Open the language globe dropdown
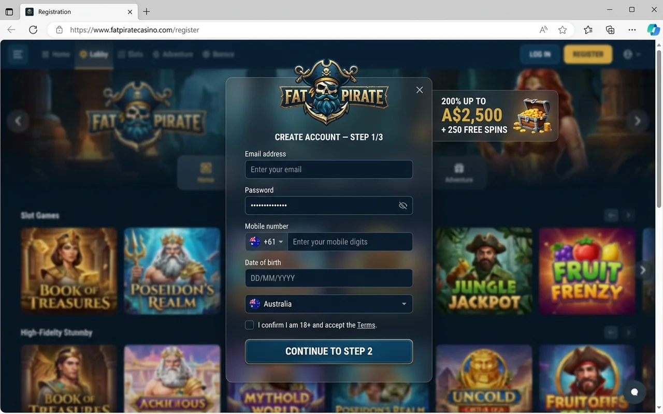 pos(632,54)
